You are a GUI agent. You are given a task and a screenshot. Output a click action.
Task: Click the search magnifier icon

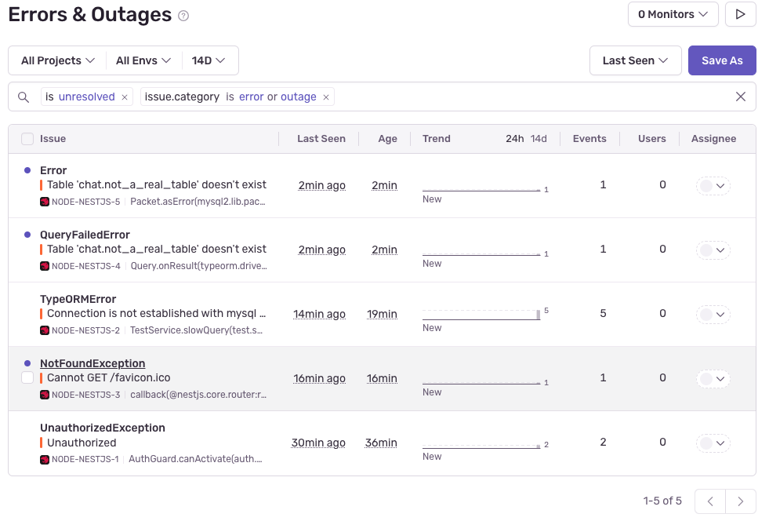24,97
